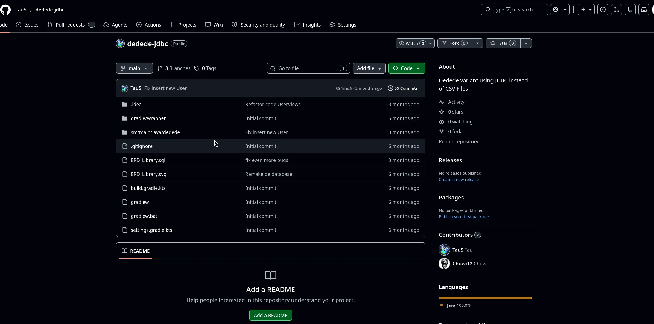Click the src/main/java/dedede folder icon
This screenshot has width=654, height=324.
coord(125,132)
